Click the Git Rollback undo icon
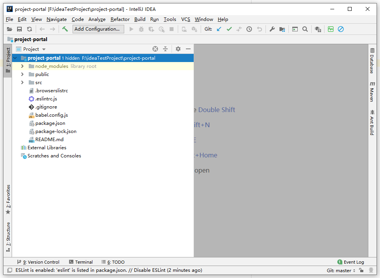380x278 pixels. [259, 29]
